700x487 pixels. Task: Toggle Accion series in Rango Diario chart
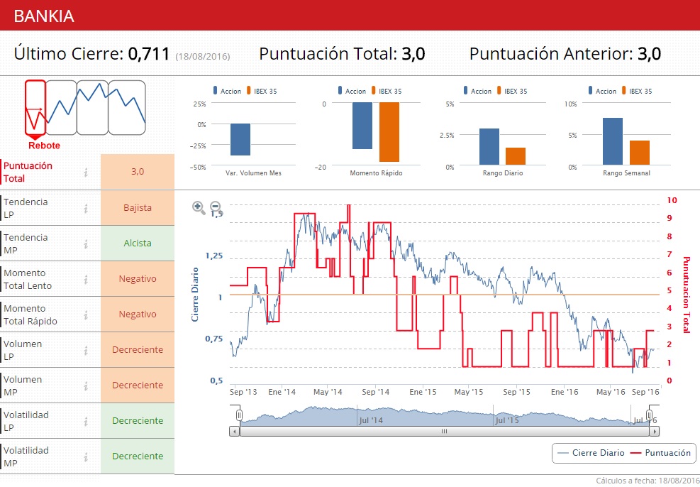pos(478,91)
